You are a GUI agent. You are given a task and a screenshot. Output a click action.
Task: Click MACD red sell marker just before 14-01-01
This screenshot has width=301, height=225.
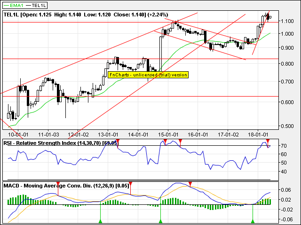pyautogui.click(x=131, y=184)
